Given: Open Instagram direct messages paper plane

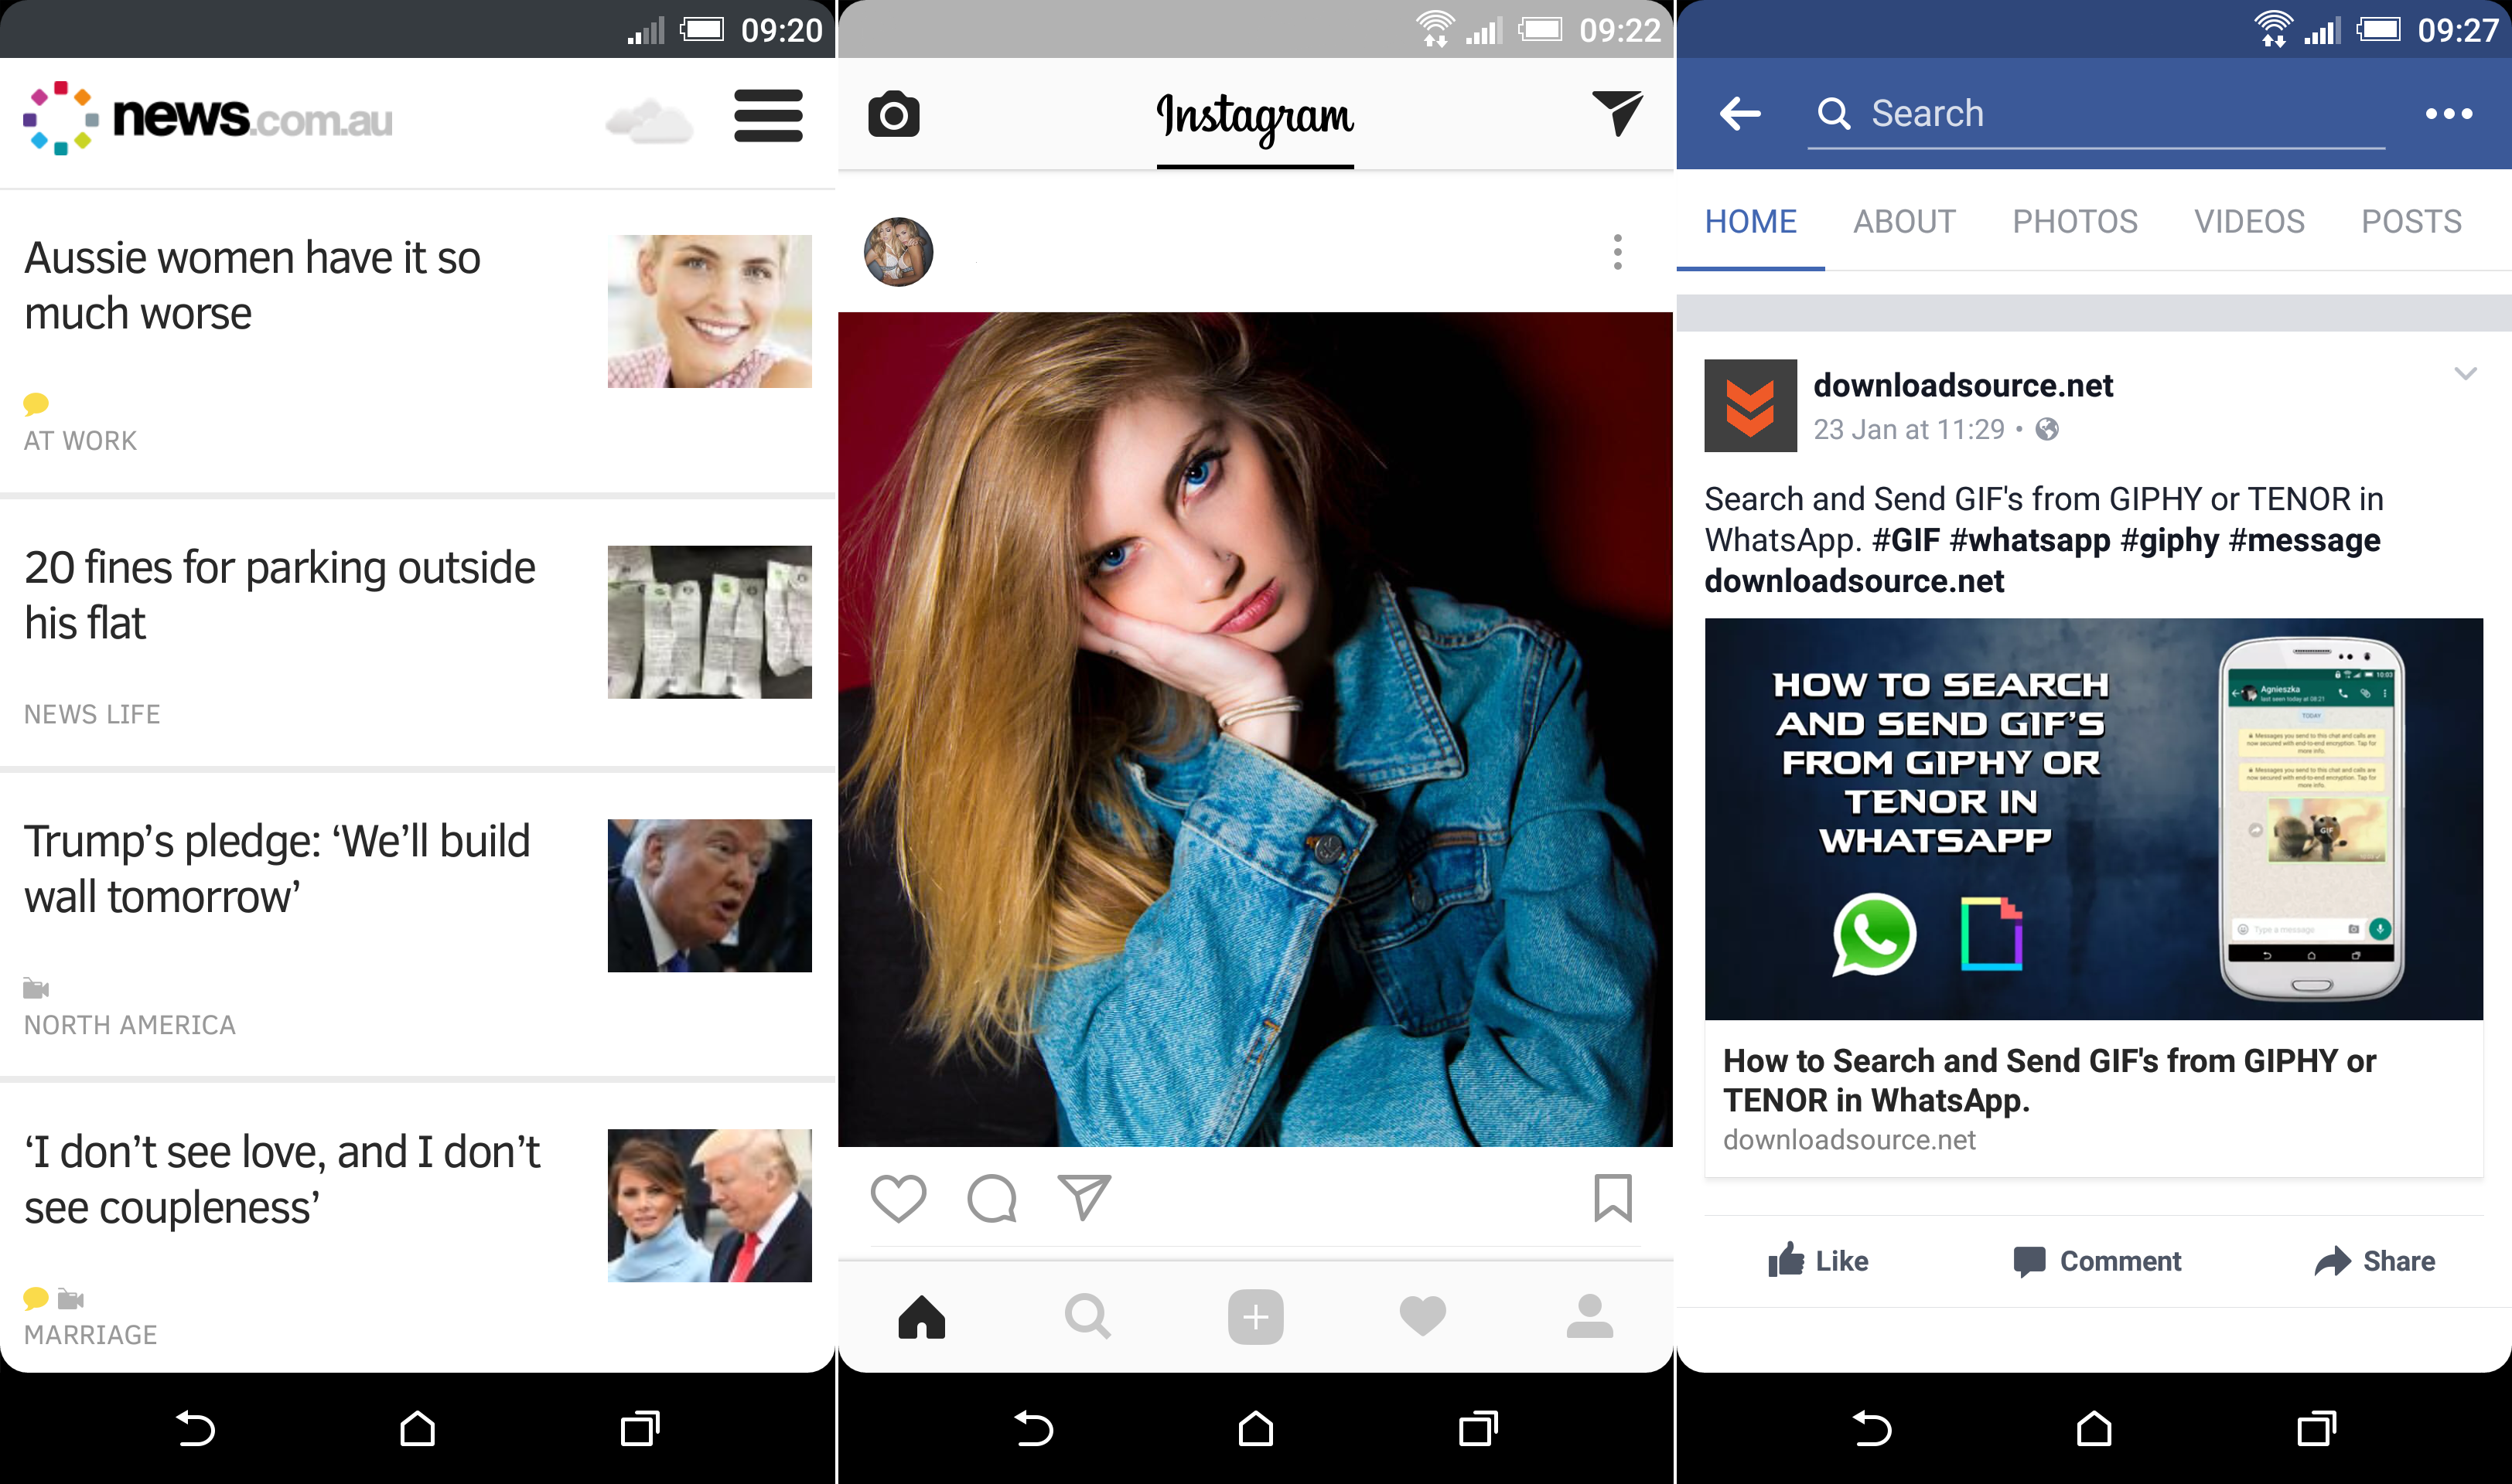Looking at the screenshot, I should (x=1616, y=113).
